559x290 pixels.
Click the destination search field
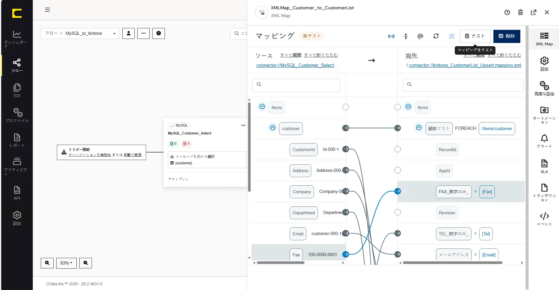pyautogui.click(x=463, y=85)
